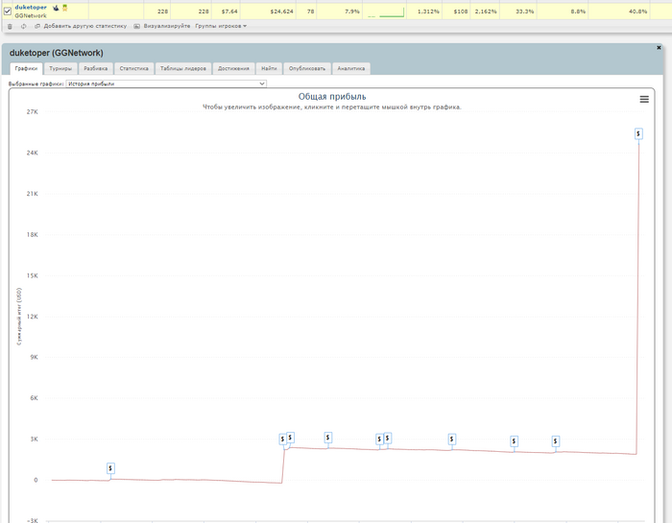
Task: Click the shark icon next to duketoper
Action: [x=56, y=8]
